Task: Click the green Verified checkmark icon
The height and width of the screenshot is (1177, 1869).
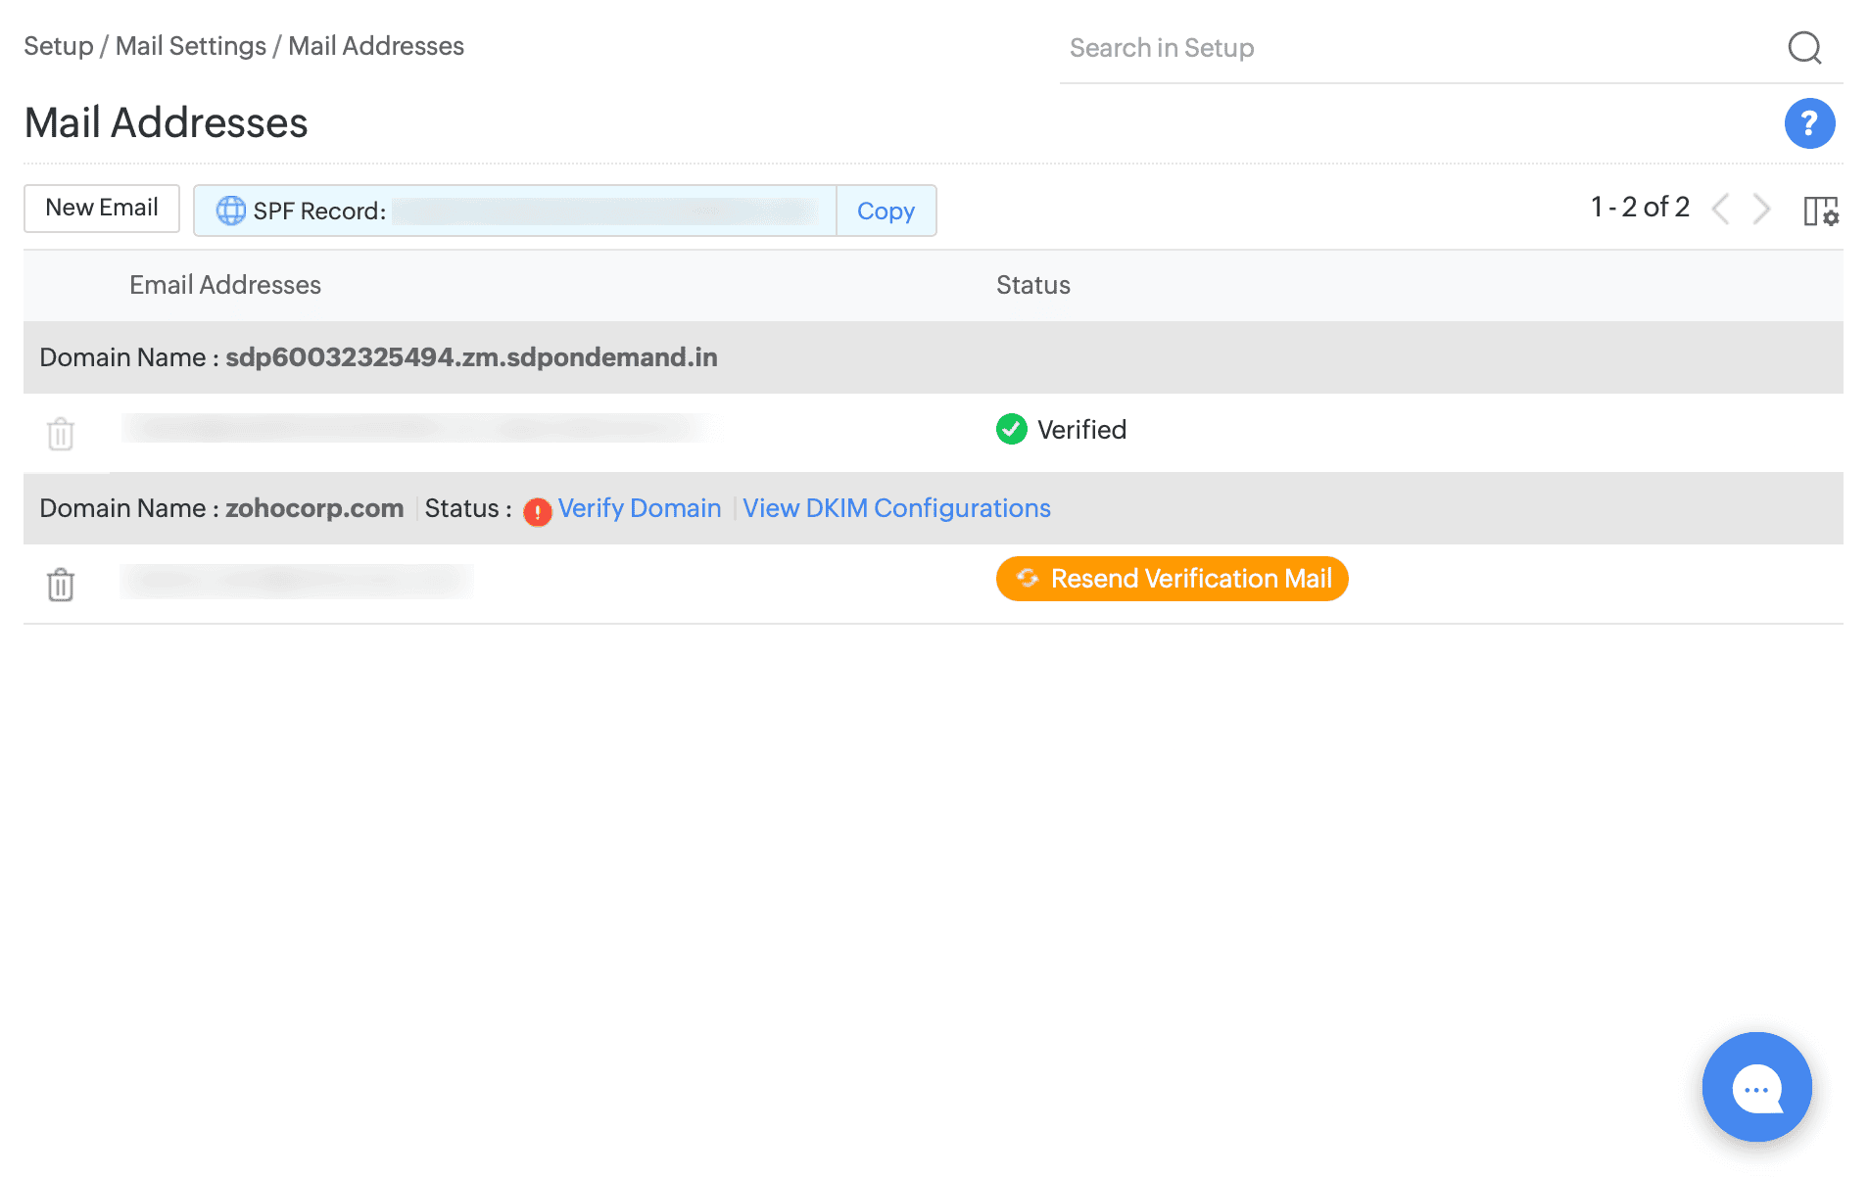Action: point(1011,429)
